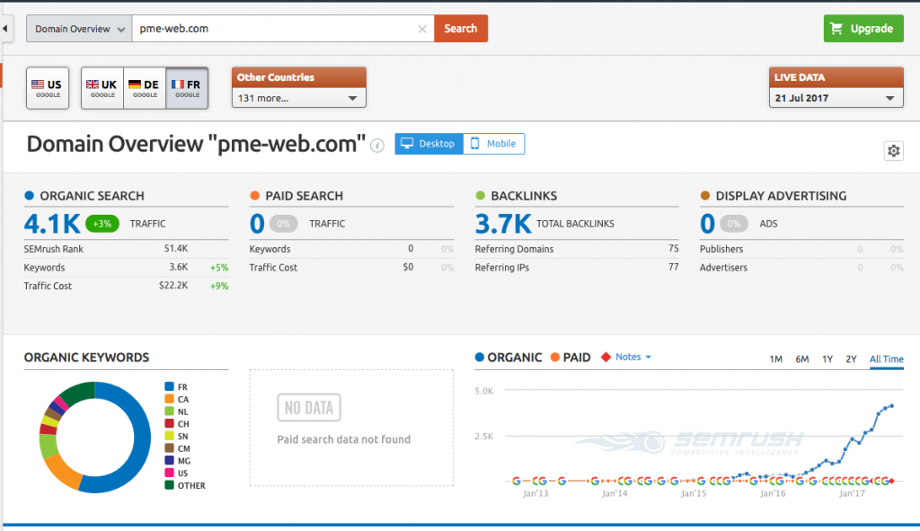Select the 2Y time range

click(852, 359)
